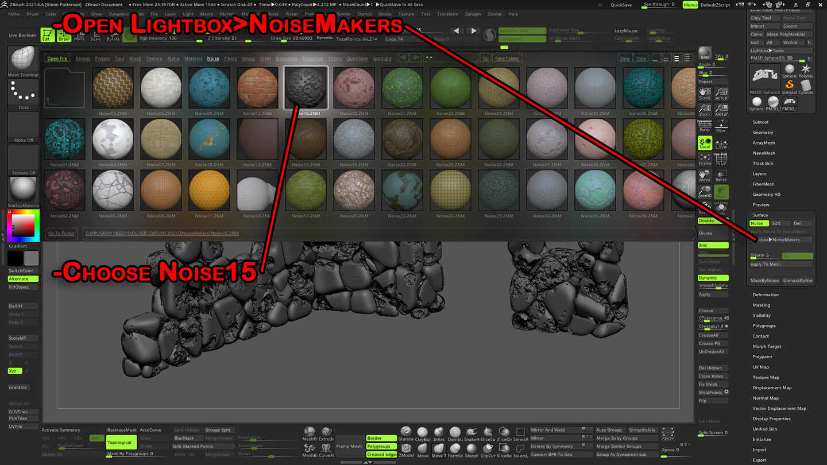Select the Rotate icon on the top shelf
The image size is (827, 465).
coord(113,36)
